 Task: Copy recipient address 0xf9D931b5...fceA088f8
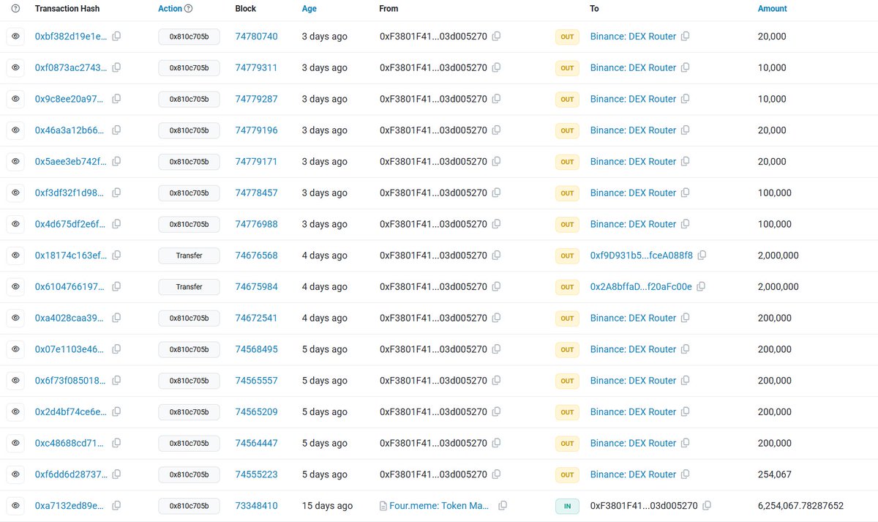pos(702,256)
